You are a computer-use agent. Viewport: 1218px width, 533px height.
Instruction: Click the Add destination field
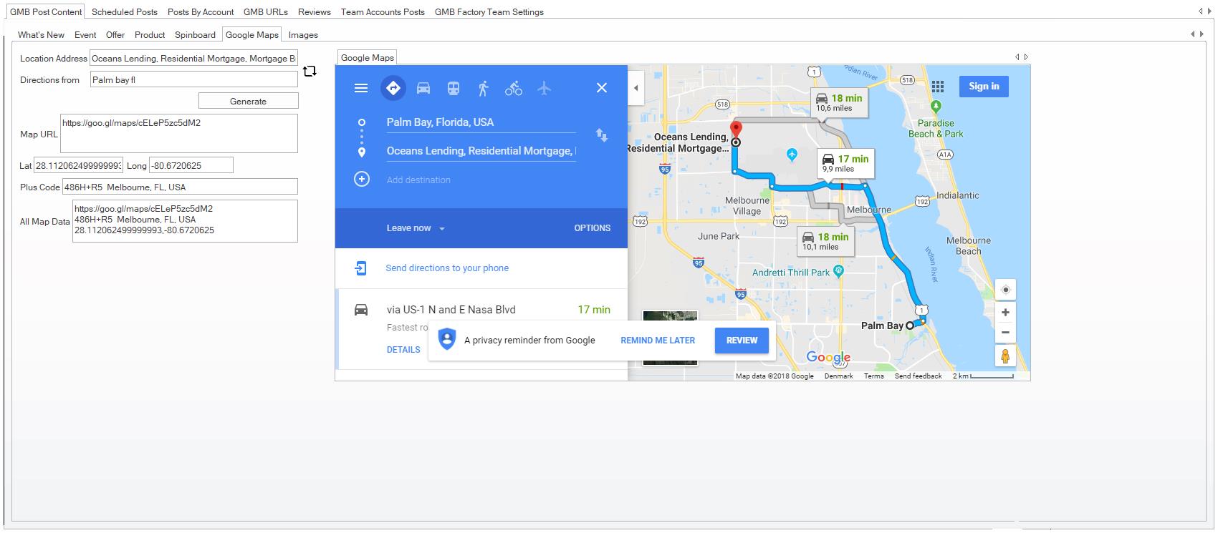[481, 180]
